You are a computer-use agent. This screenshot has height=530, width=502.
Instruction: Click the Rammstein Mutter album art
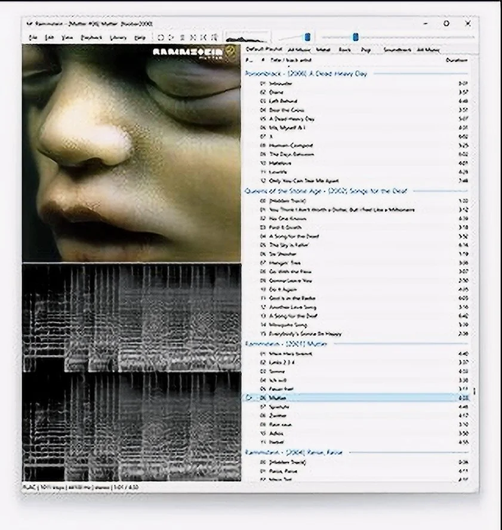tap(131, 153)
